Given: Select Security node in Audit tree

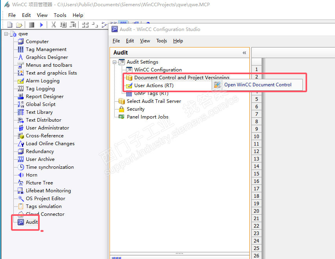Looking at the screenshot, I should coord(135,109).
